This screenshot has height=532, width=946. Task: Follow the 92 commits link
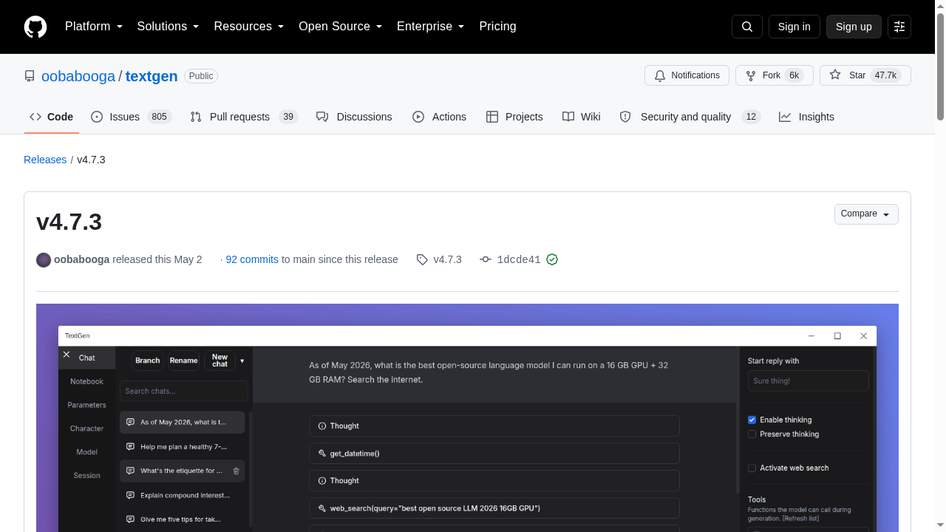click(252, 259)
